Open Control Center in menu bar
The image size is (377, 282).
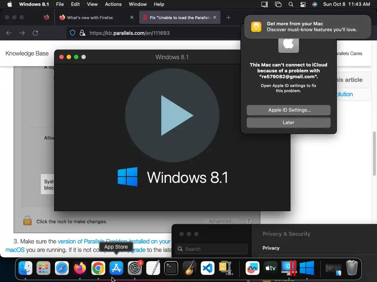tap(303, 4)
